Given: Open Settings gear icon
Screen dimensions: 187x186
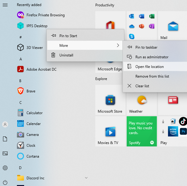Looking at the screenshot, I should tap(5, 168).
